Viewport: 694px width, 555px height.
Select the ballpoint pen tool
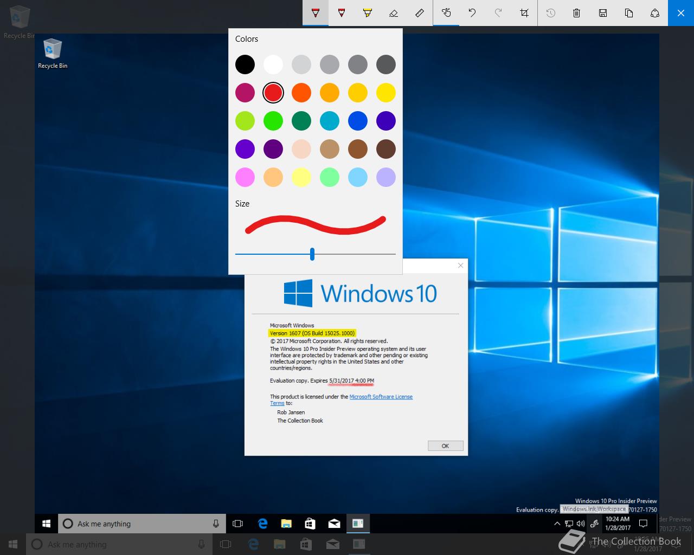(316, 13)
